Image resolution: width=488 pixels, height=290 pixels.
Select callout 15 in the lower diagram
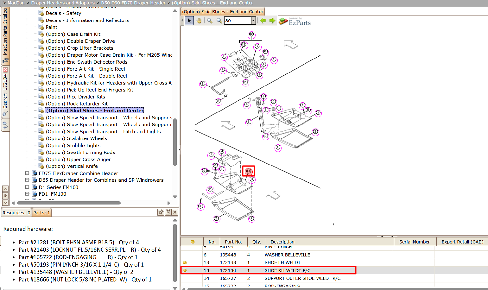tap(210, 189)
